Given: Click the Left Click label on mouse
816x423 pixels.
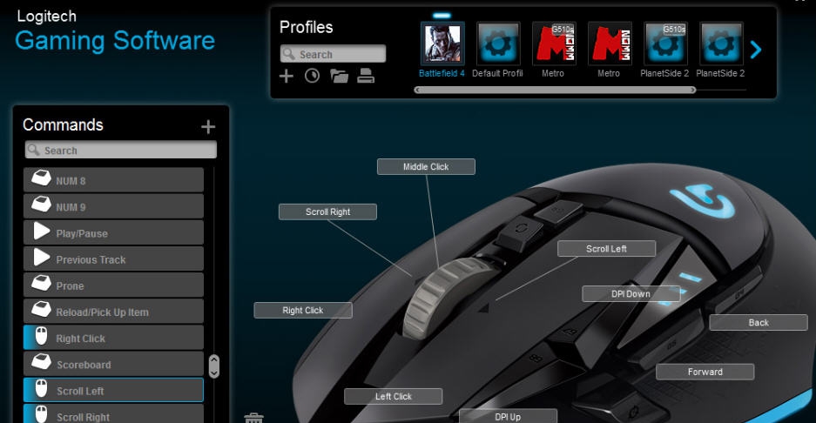Looking at the screenshot, I should pyautogui.click(x=394, y=397).
